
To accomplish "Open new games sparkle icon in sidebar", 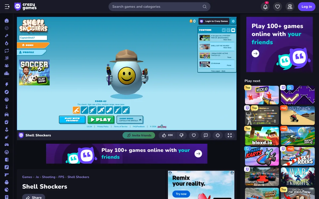I will (x=7, y=36).
